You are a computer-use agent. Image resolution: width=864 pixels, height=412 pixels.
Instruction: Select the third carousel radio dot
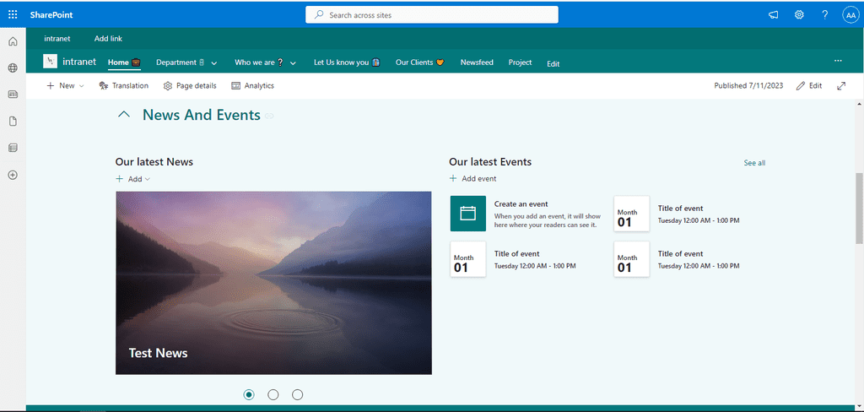(x=298, y=394)
